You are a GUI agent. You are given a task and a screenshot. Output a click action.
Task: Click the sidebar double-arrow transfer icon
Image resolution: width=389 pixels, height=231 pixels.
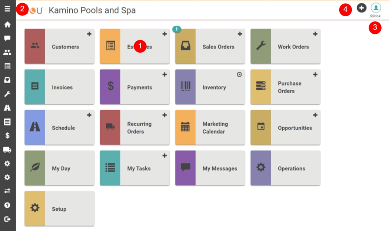7,191
